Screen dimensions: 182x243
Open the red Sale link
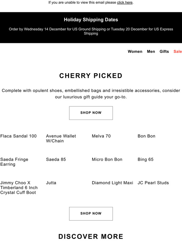point(178,51)
